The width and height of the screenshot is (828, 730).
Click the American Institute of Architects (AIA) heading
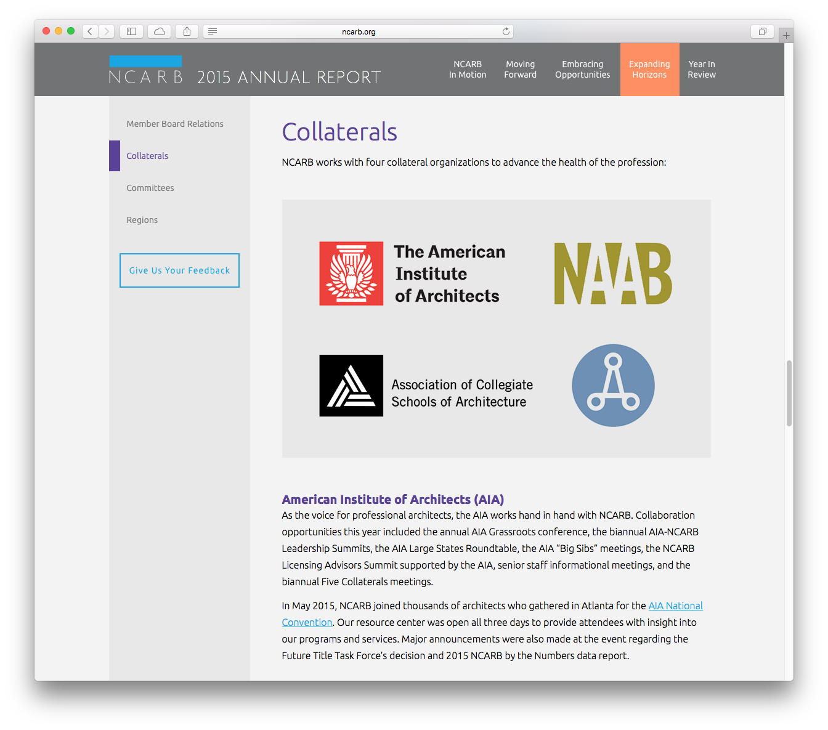393,500
